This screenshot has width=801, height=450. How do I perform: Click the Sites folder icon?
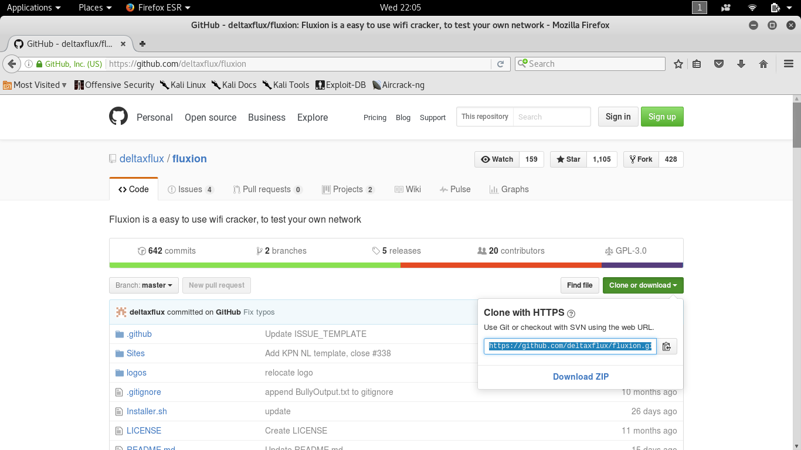click(x=120, y=353)
